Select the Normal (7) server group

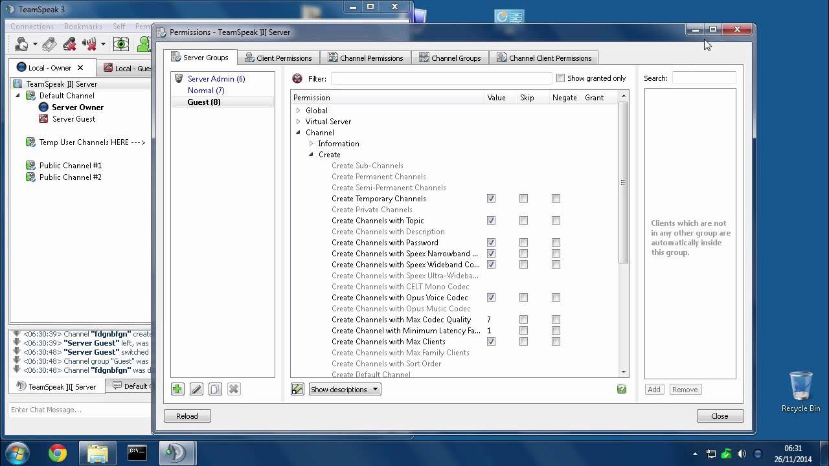[206, 91]
